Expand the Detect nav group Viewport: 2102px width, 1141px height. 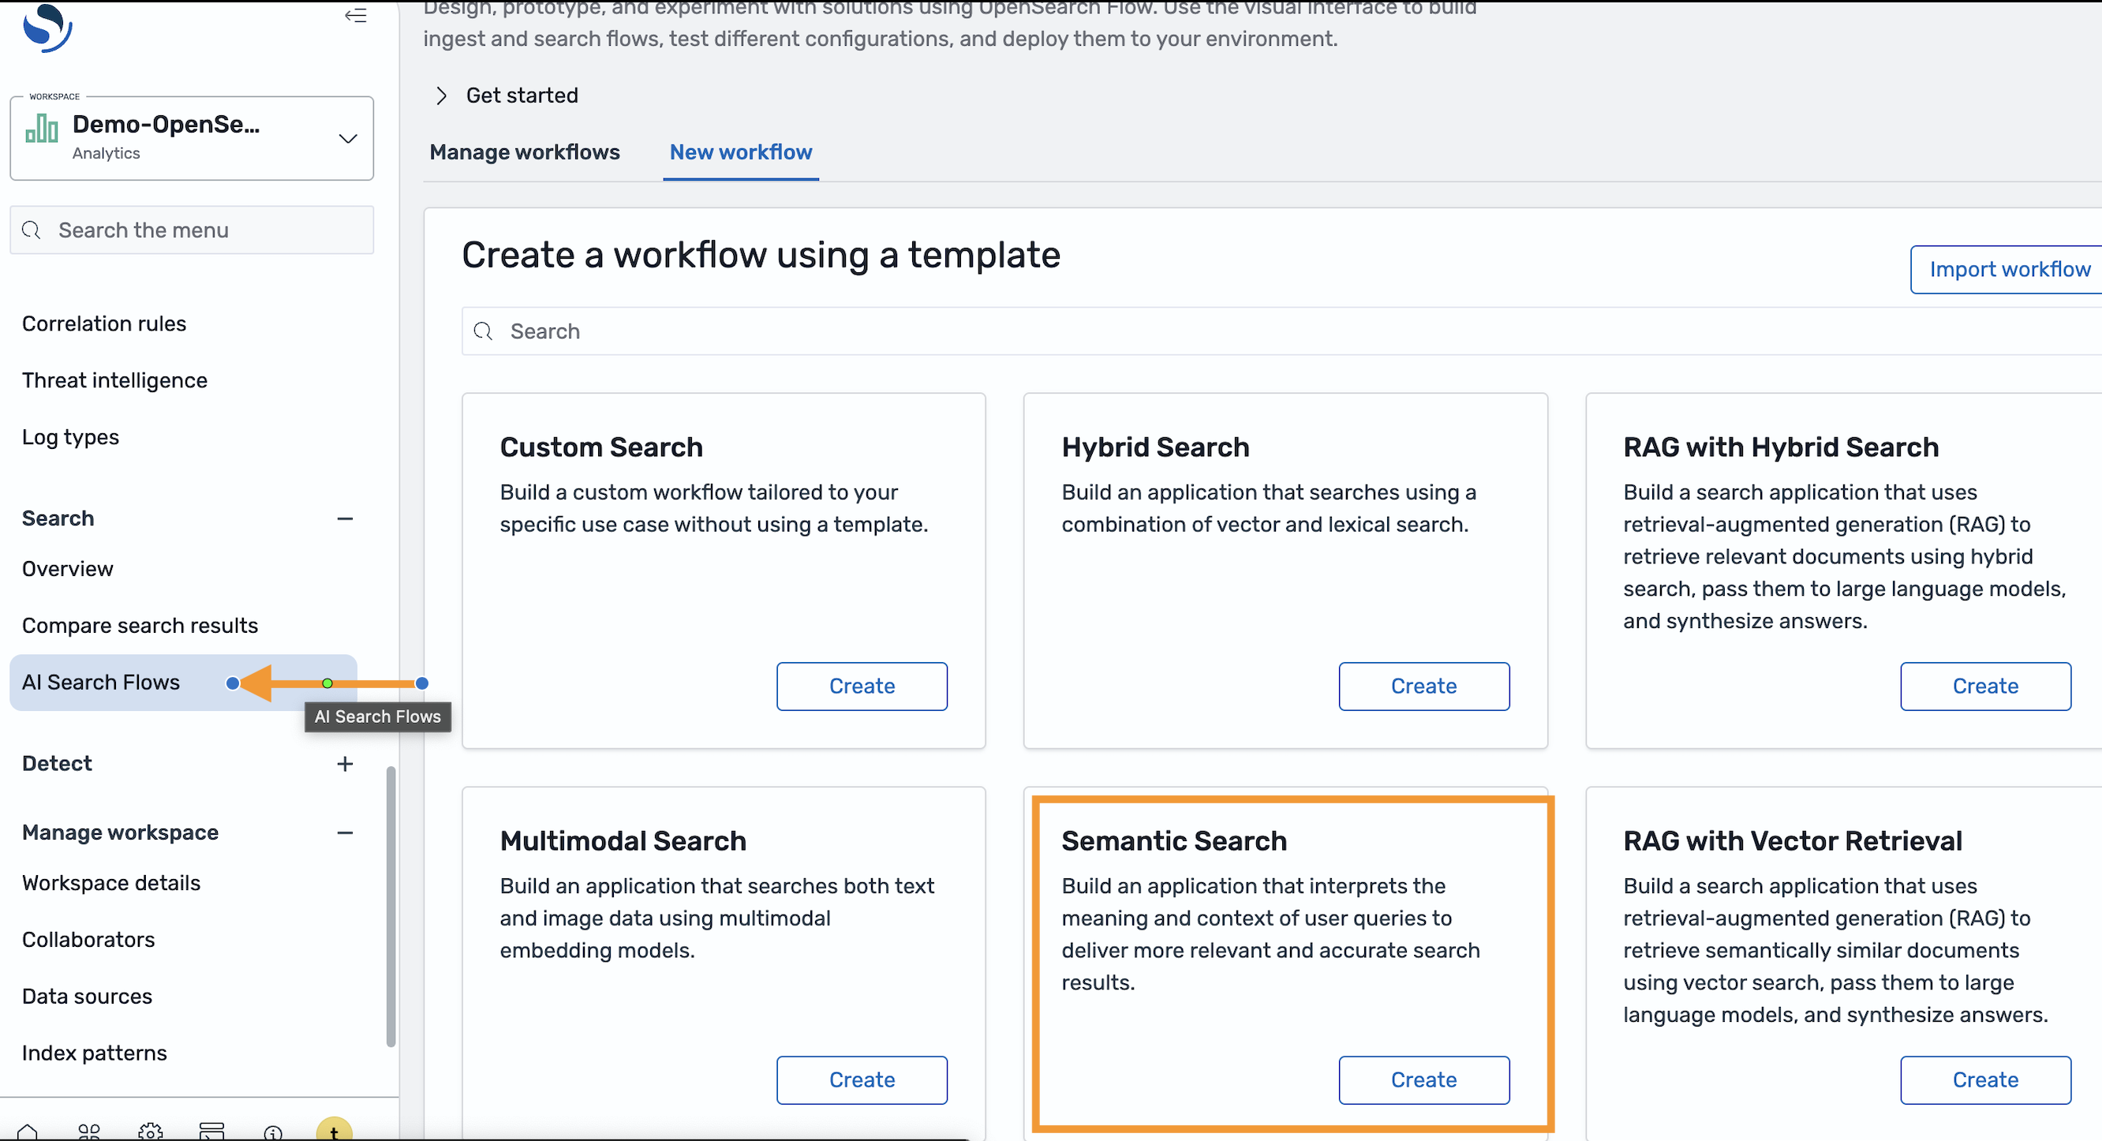[345, 764]
